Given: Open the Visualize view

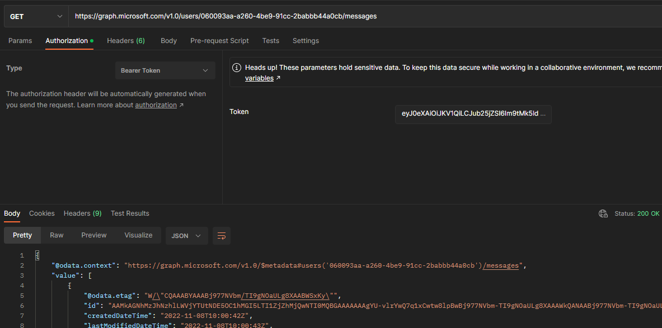Looking at the screenshot, I should (x=138, y=235).
